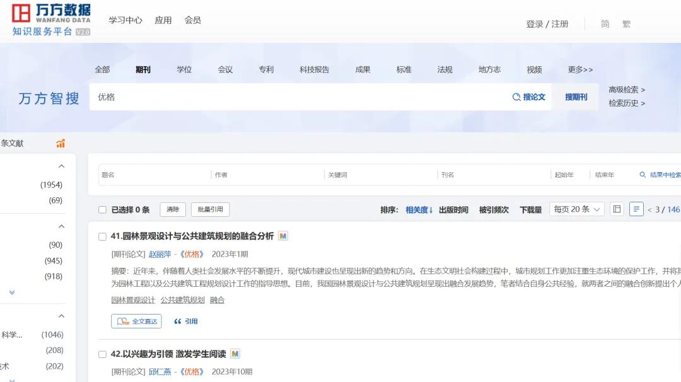Click the 批量引用 batch cite button

pos(210,209)
